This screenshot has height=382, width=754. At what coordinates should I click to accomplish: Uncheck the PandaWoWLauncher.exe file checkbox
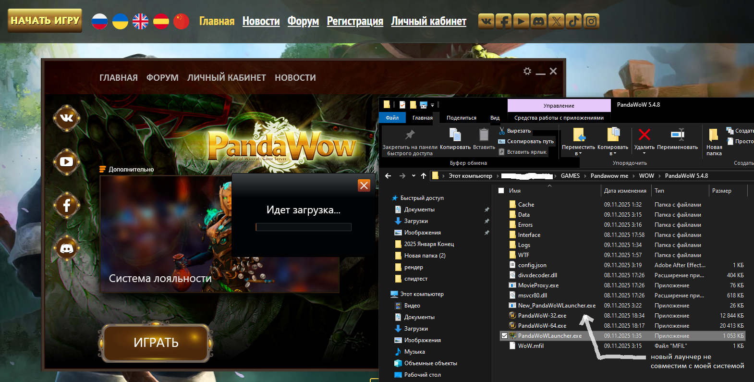[504, 336]
